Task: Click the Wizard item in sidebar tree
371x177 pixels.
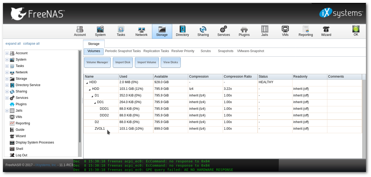Action: click(21, 136)
